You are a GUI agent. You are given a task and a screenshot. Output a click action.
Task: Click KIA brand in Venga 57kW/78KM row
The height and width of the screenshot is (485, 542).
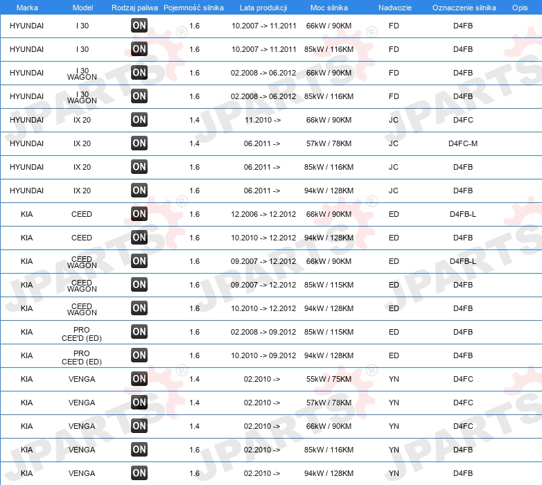coord(26,403)
